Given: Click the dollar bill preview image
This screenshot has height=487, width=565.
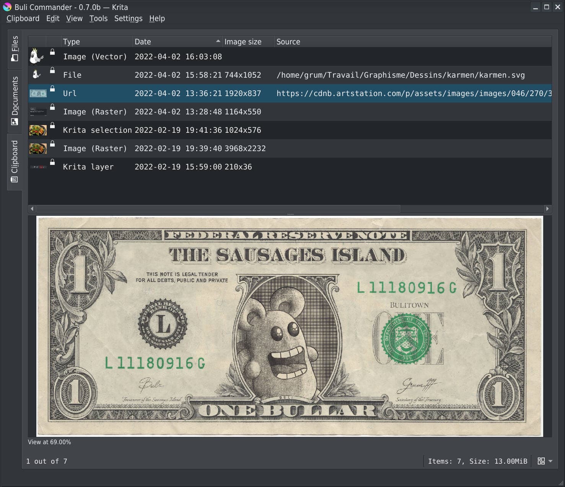Looking at the screenshot, I should point(290,326).
